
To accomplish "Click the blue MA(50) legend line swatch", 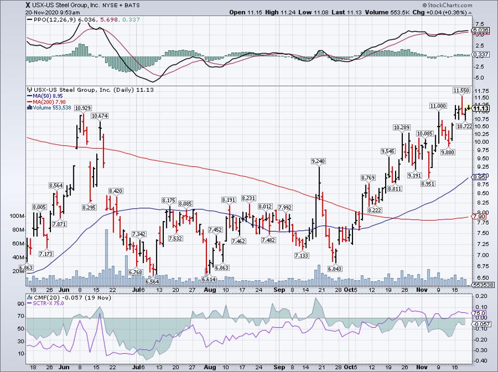I will coord(30,95).
